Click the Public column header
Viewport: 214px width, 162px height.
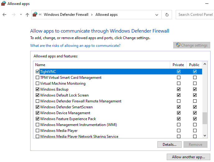(194, 65)
